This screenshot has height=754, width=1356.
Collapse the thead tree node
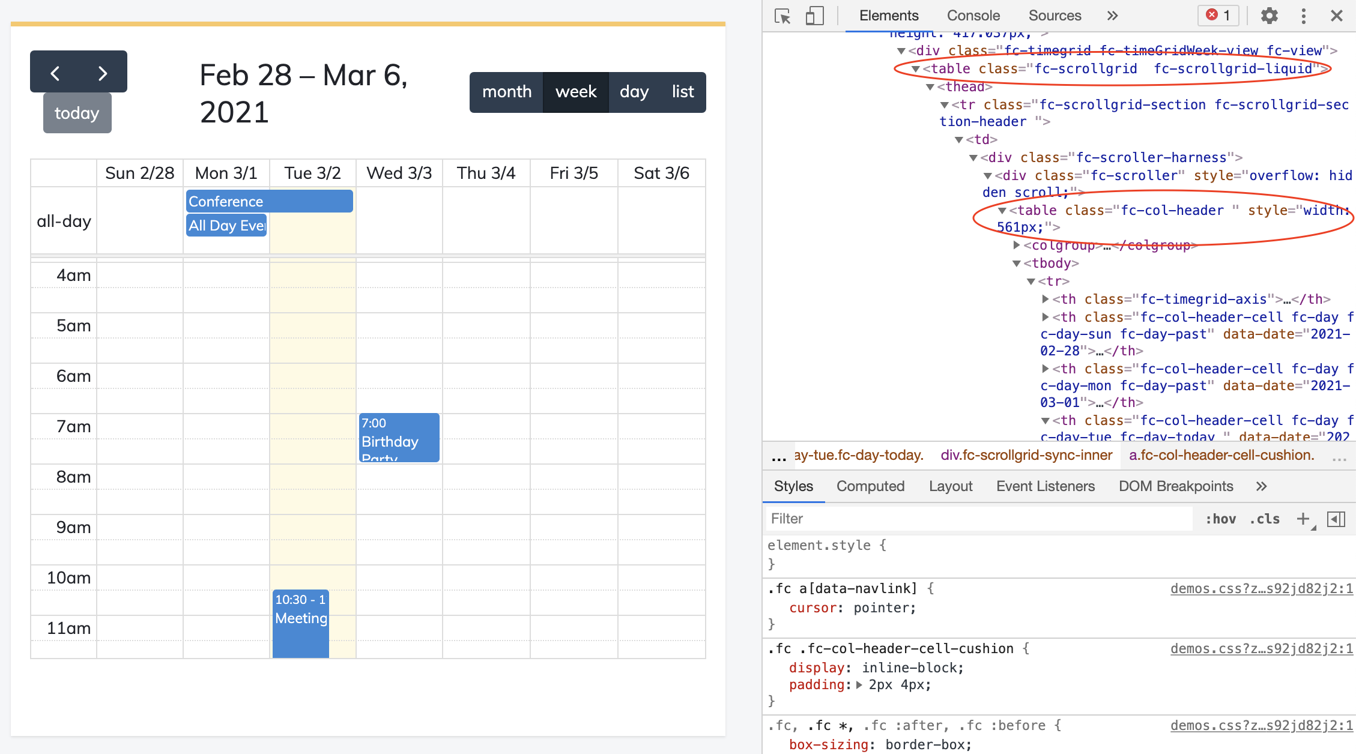(x=931, y=86)
